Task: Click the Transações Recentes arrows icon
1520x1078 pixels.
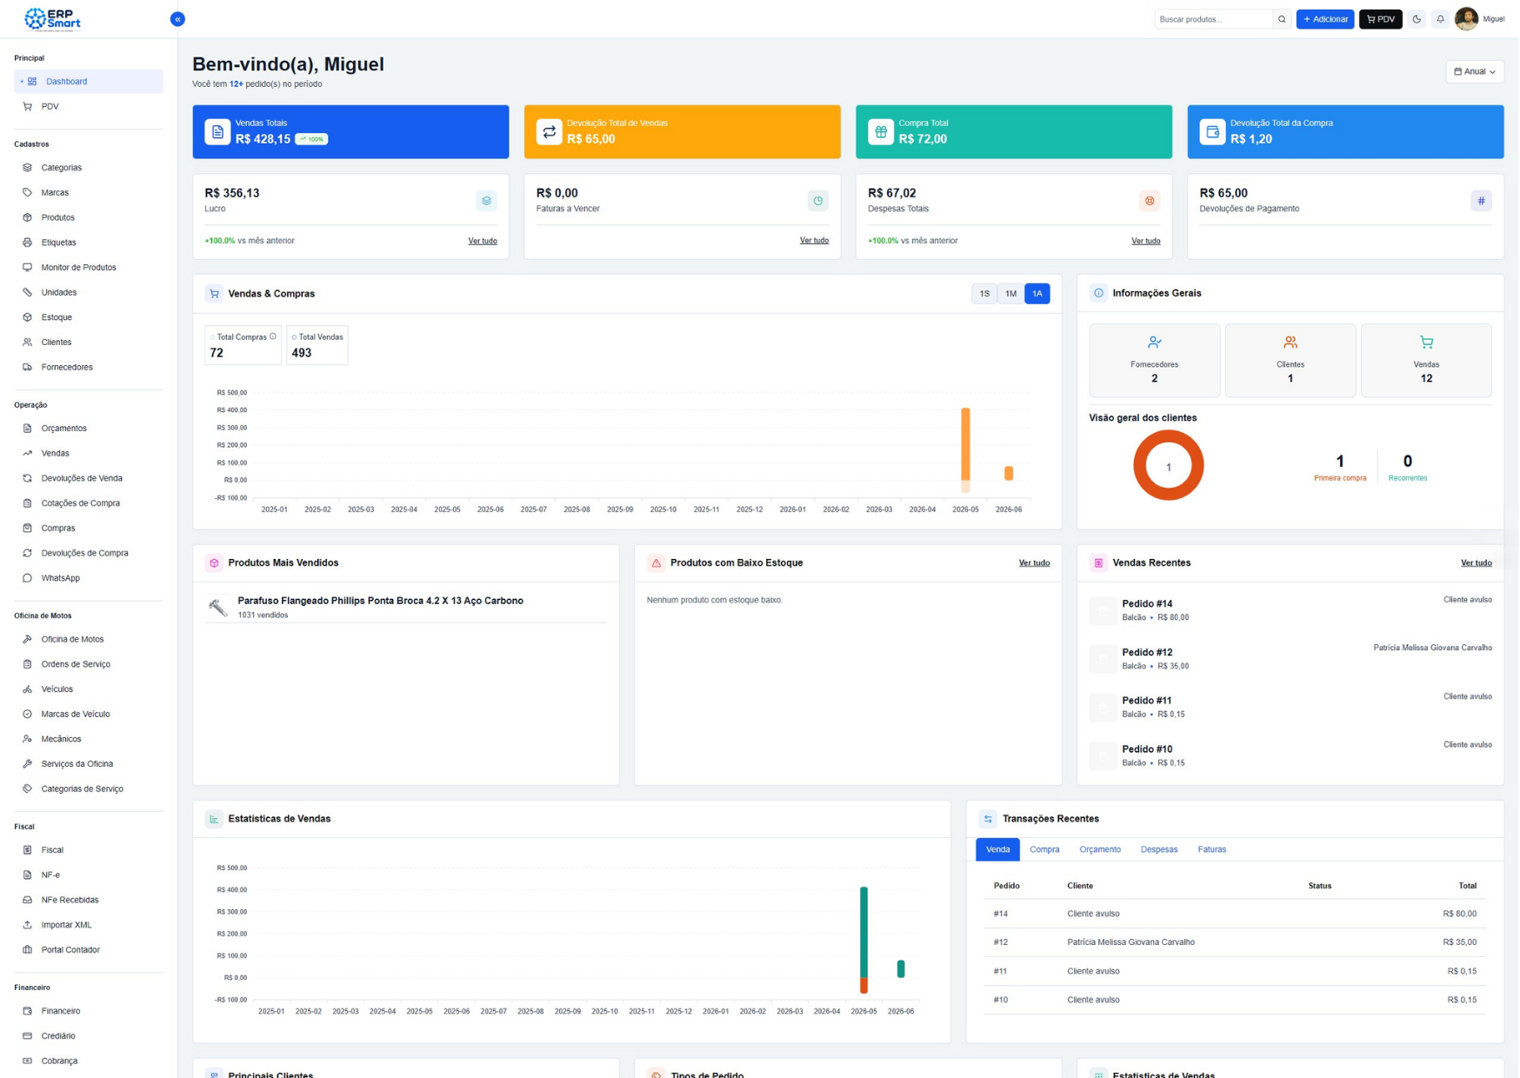Action: [x=988, y=819]
